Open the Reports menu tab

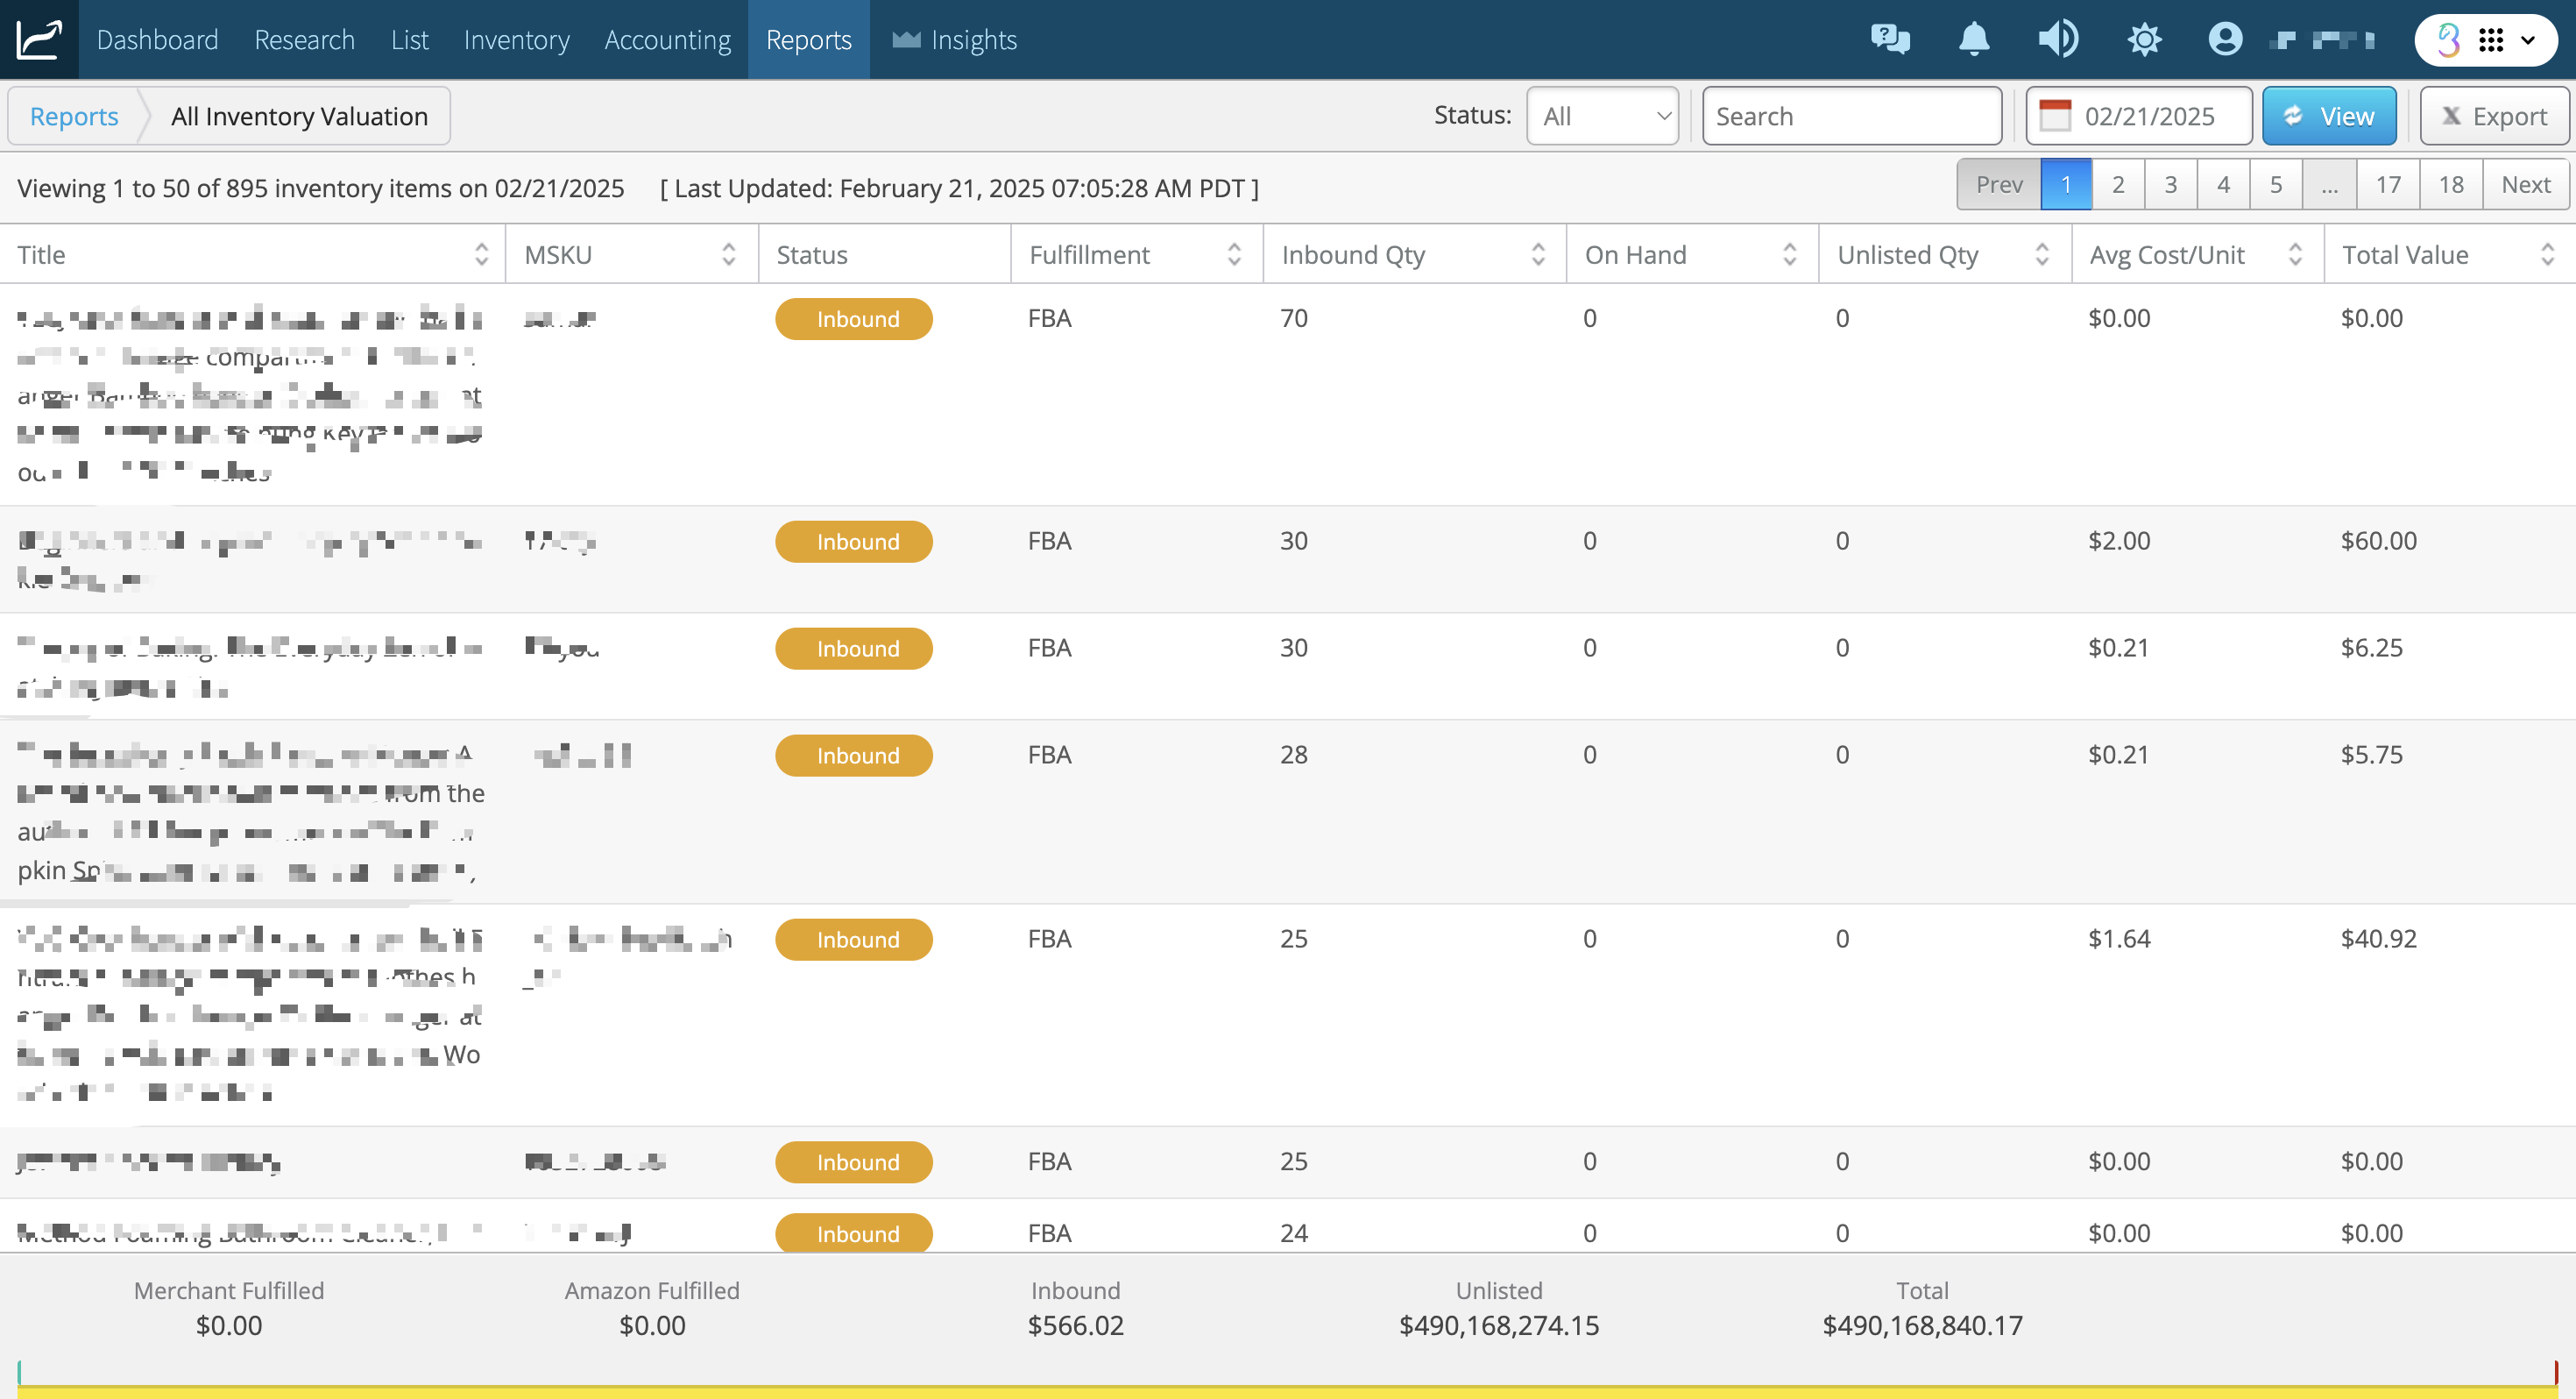click(x=808, y=40)
